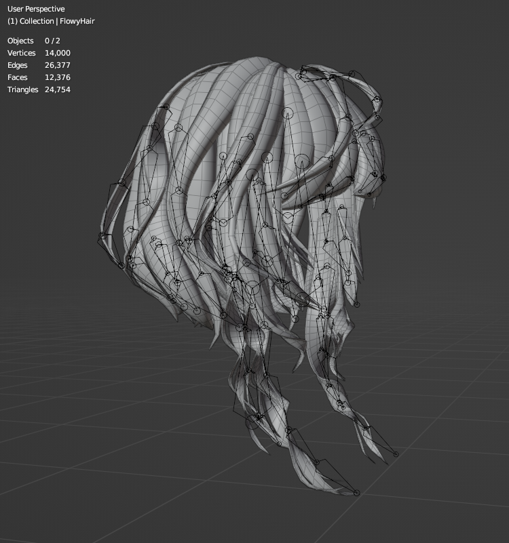Click the Vertices count '14,000'
509x543 pixels.
[58, 53]
